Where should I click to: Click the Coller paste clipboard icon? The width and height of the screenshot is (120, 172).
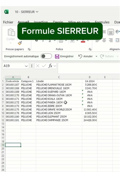11,32
